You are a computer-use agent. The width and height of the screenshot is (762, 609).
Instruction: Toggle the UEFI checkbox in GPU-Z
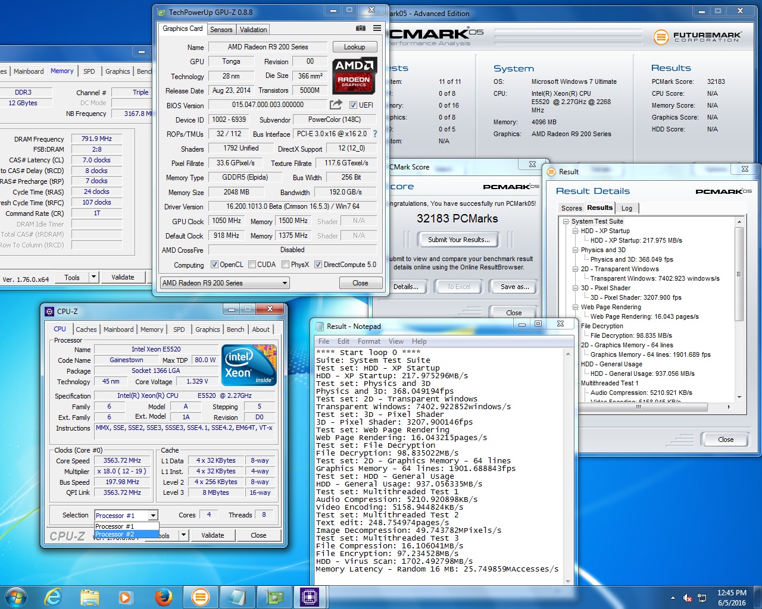pyautogui.click(x=353, y=105)
